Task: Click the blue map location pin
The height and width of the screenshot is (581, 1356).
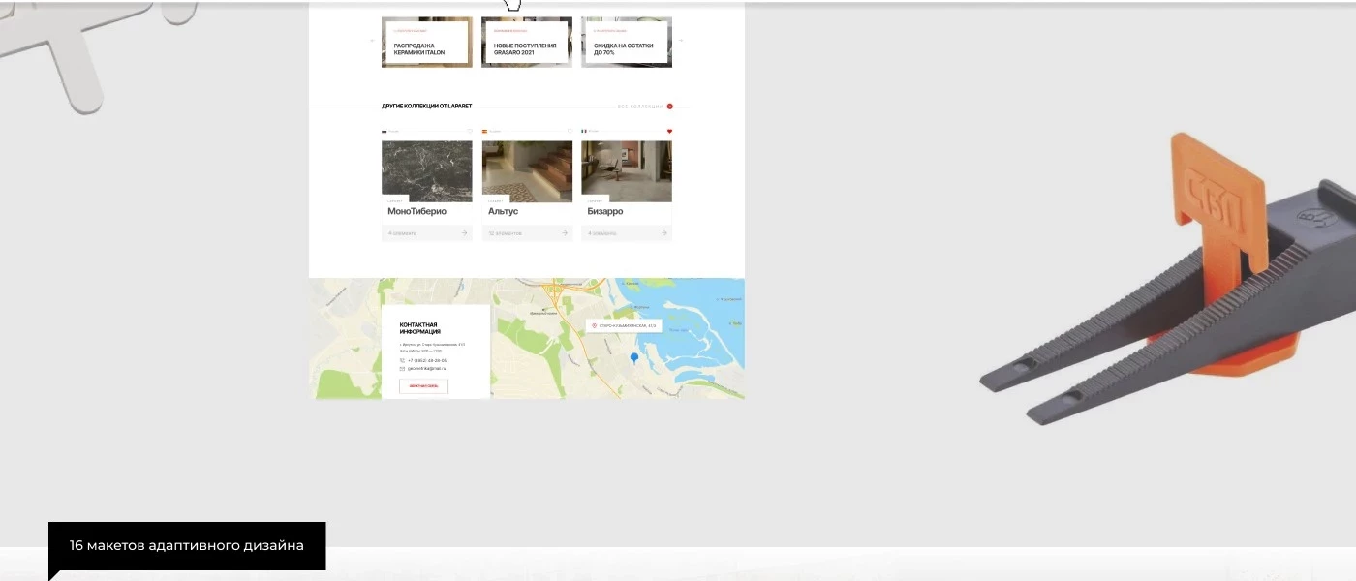Action: point(634,358)
